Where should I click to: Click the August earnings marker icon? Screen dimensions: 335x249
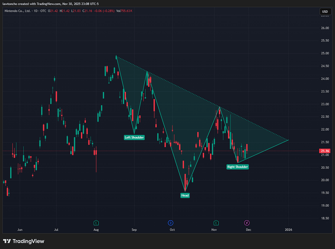point(96,223)
